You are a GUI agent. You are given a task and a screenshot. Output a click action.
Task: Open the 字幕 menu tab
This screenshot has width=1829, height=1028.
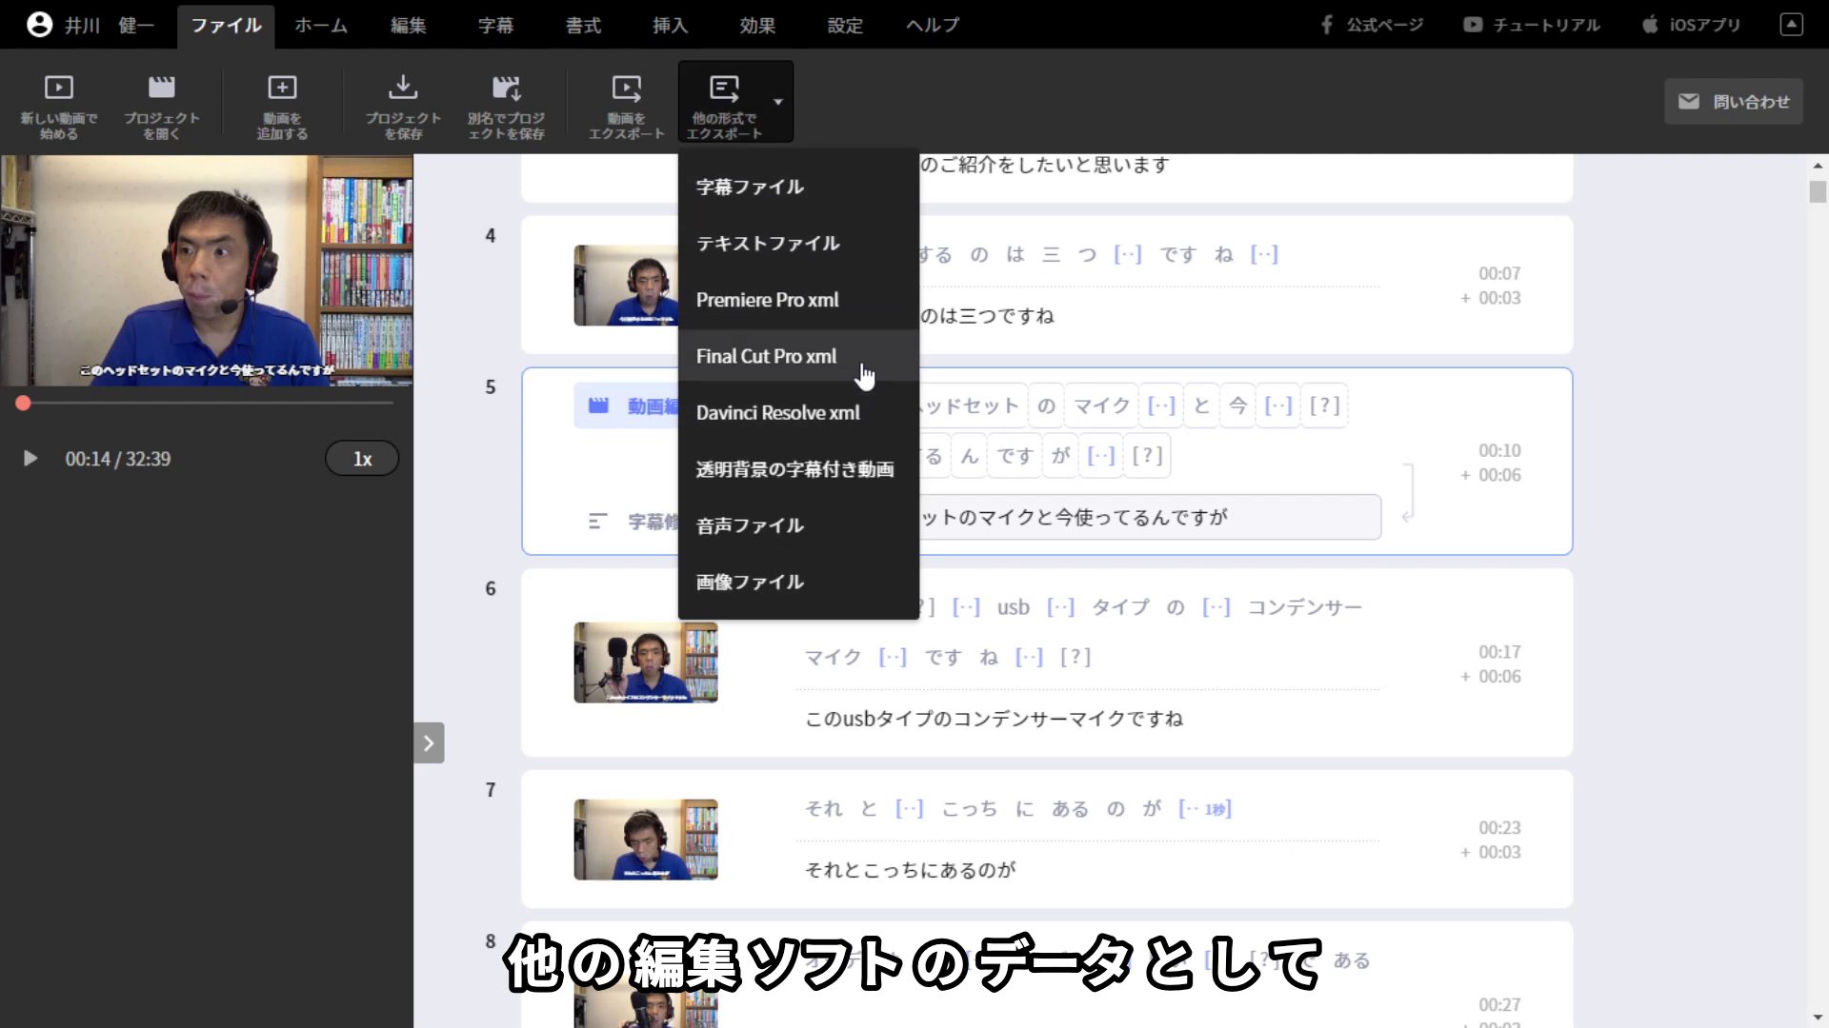coord(495,26)
